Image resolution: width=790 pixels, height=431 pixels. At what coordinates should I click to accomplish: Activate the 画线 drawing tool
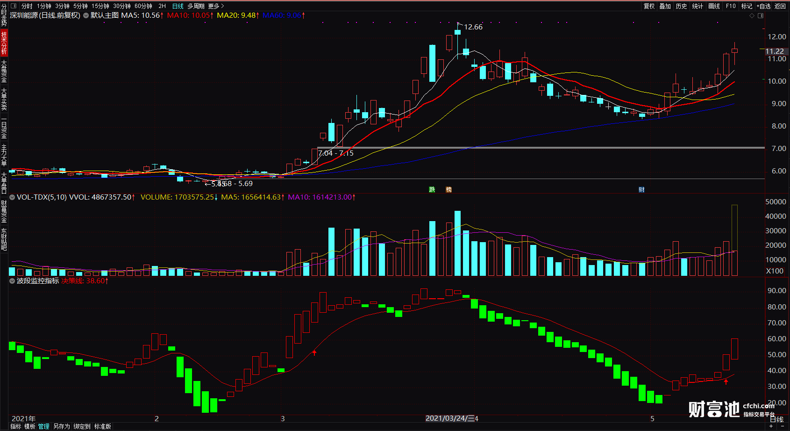(714, 6)
